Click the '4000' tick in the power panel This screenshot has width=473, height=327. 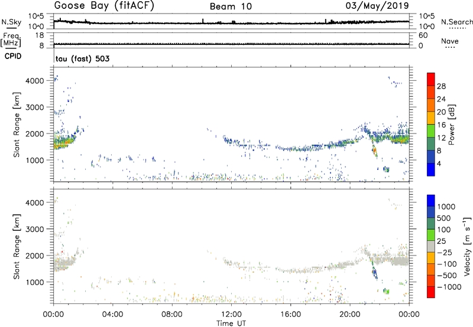[35, 81]
